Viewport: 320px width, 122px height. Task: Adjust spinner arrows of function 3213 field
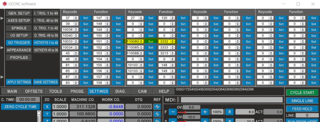pyautogui.click(x=172, y=53)
